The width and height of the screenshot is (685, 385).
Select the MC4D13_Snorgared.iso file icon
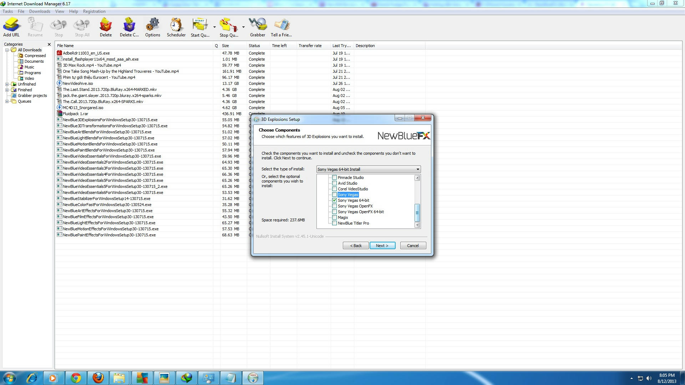[x=60, y=108]
